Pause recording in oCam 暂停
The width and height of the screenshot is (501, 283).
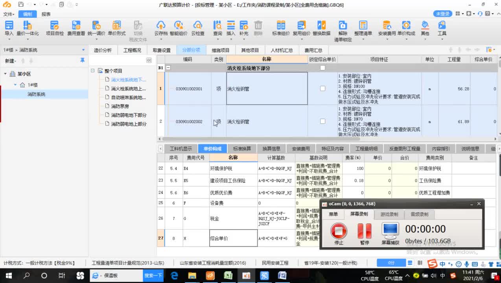pos(365,233)
